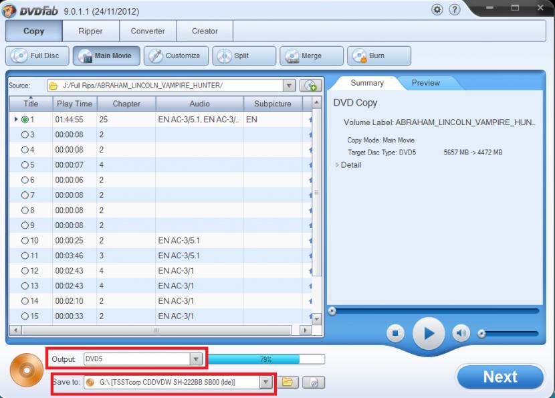This screenshot has width=555, height=398.
Task: Open the Burn mode
Action: [378, 56]
